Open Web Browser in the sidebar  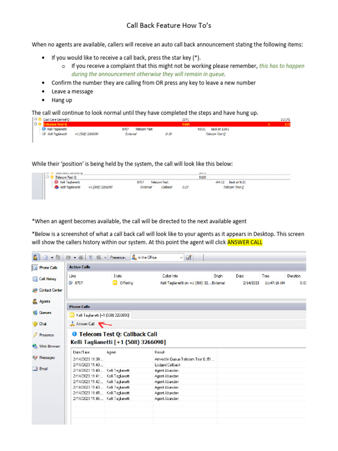click(x=46, y=346)
